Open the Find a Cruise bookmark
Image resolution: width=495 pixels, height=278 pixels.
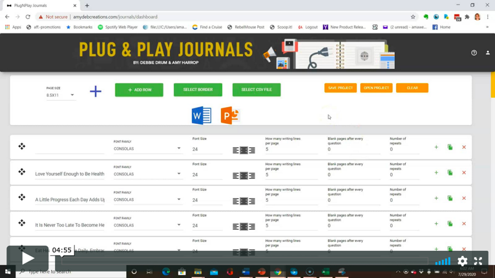207,27
